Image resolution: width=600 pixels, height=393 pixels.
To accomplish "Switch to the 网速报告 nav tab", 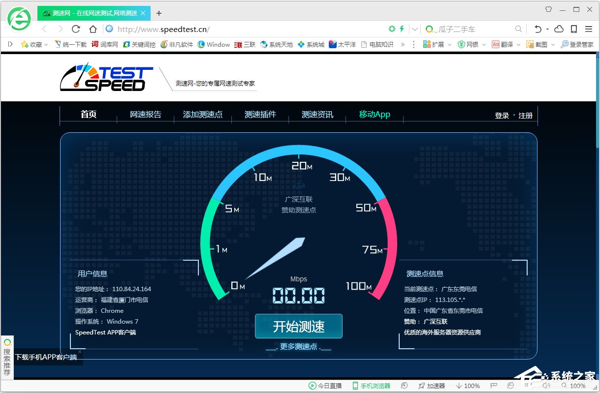I will [x=145, y=115].
